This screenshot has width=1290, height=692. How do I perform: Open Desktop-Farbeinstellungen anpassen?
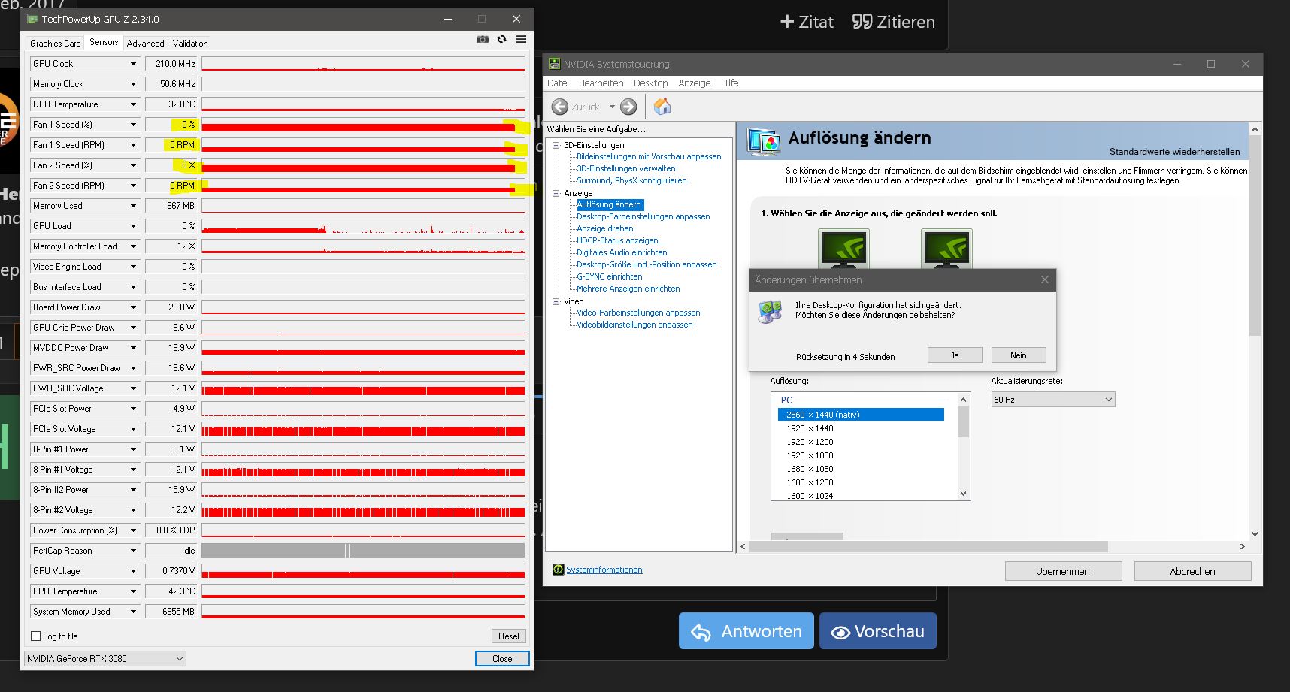click(x=643, y=216)
